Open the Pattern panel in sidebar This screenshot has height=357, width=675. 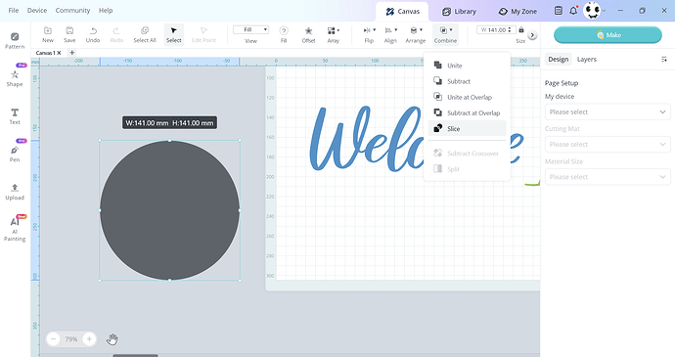point(15,40)
